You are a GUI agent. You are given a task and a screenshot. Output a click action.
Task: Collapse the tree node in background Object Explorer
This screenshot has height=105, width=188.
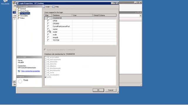pos(14,19)
